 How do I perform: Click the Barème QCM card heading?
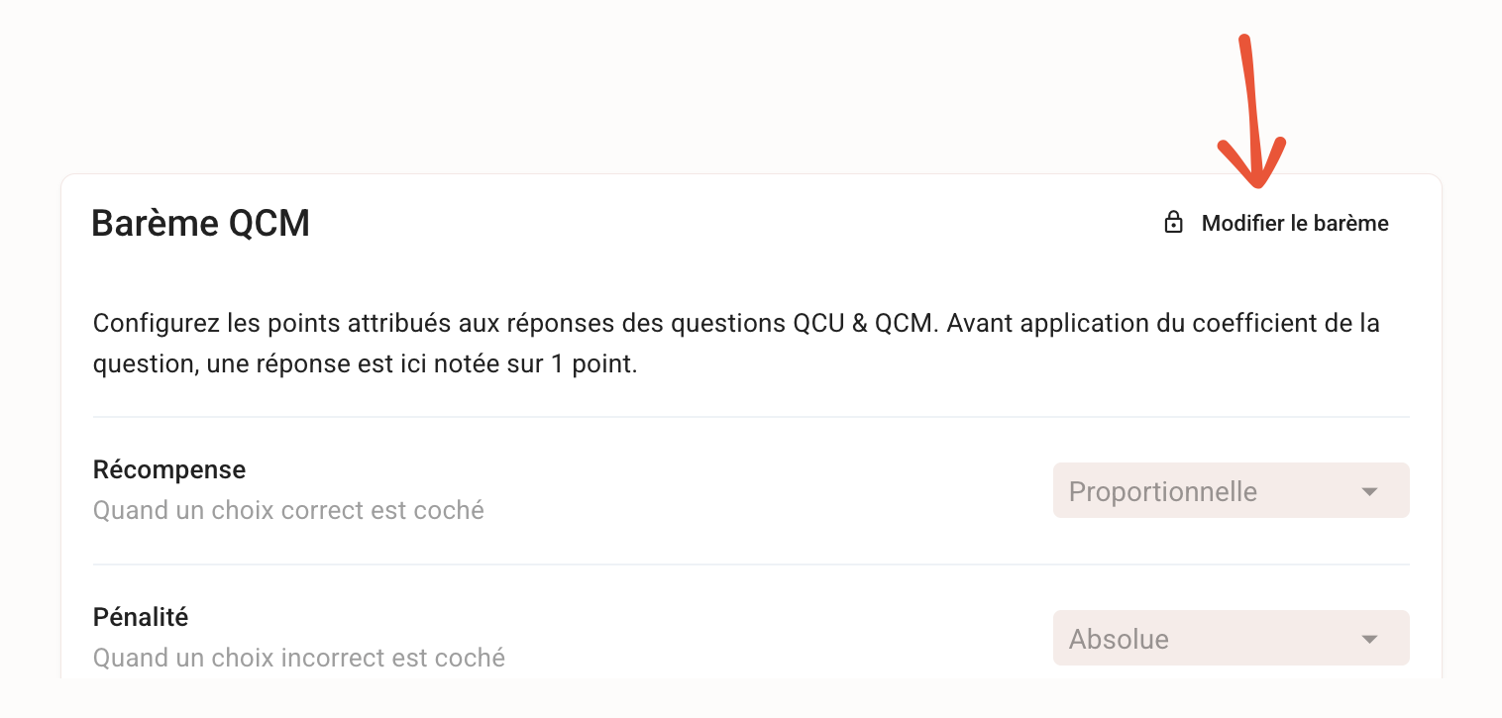(x=201, y=224)
